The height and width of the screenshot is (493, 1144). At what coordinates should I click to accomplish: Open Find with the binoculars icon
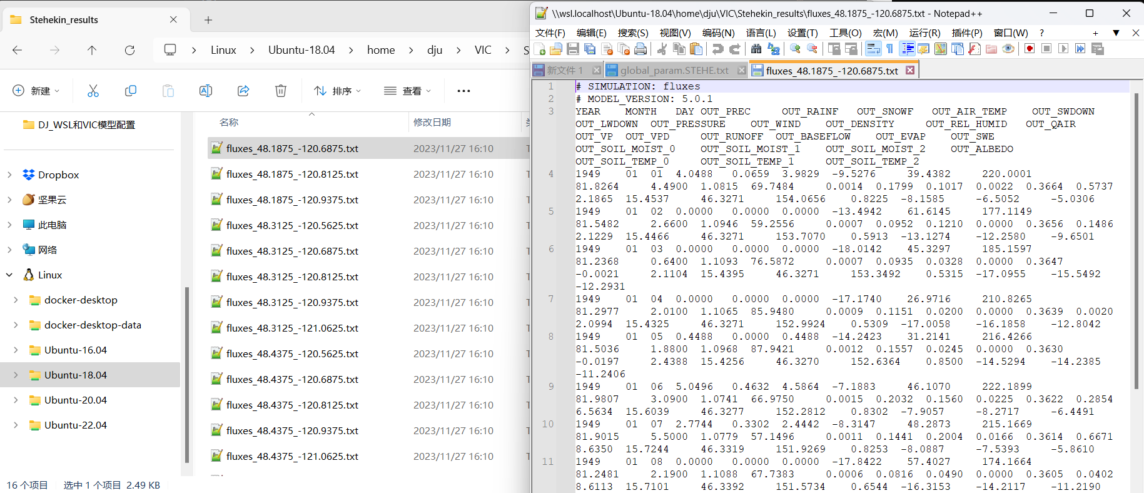[756, 49]
